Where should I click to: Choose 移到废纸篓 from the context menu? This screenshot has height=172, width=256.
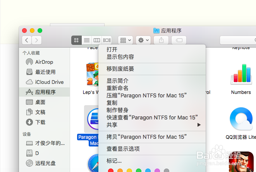tap(152, 69)
